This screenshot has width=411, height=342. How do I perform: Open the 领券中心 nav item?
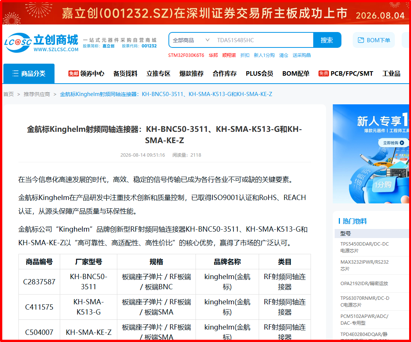point(92,73)
